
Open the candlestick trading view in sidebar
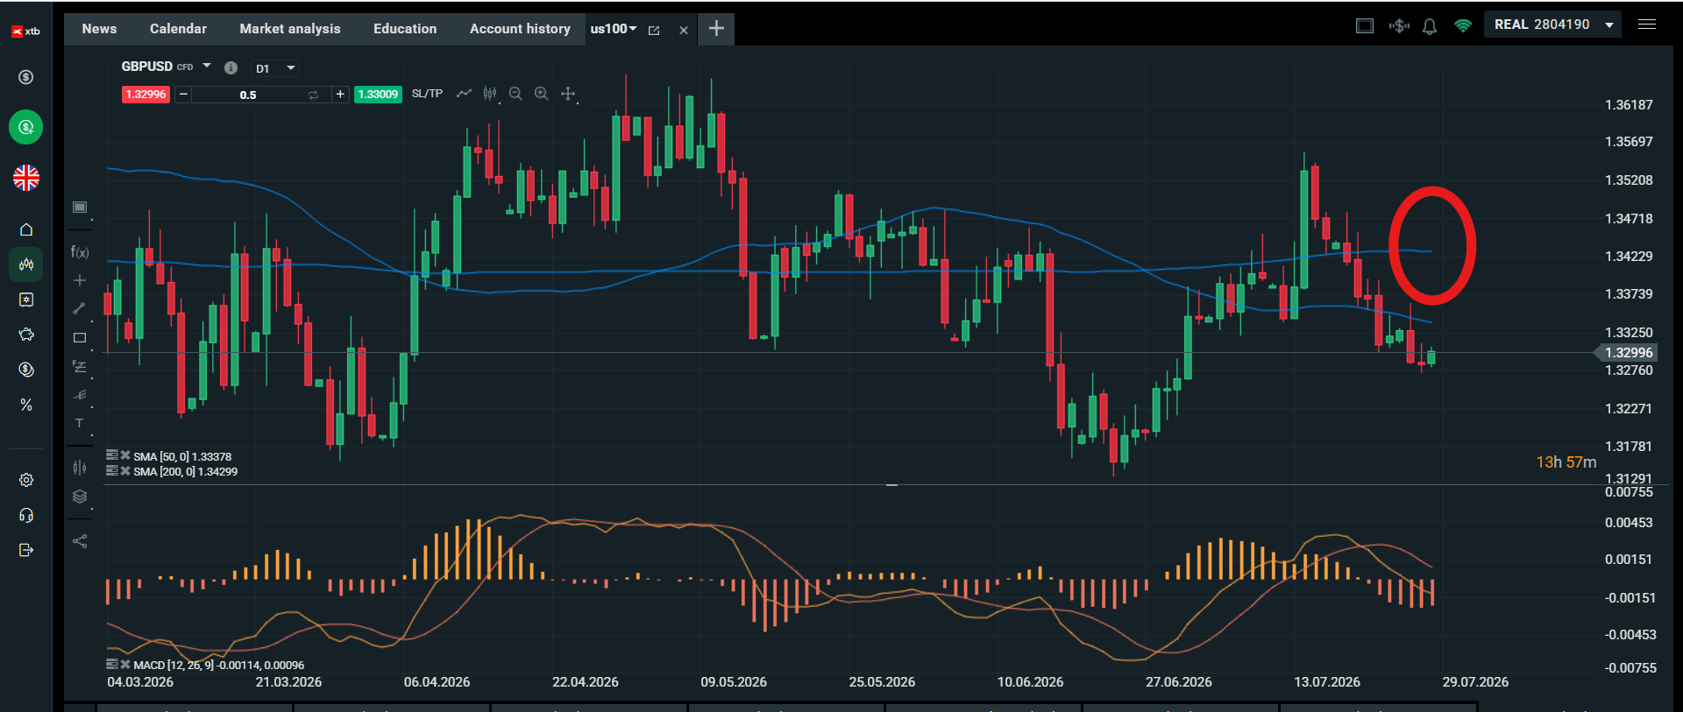26,264
